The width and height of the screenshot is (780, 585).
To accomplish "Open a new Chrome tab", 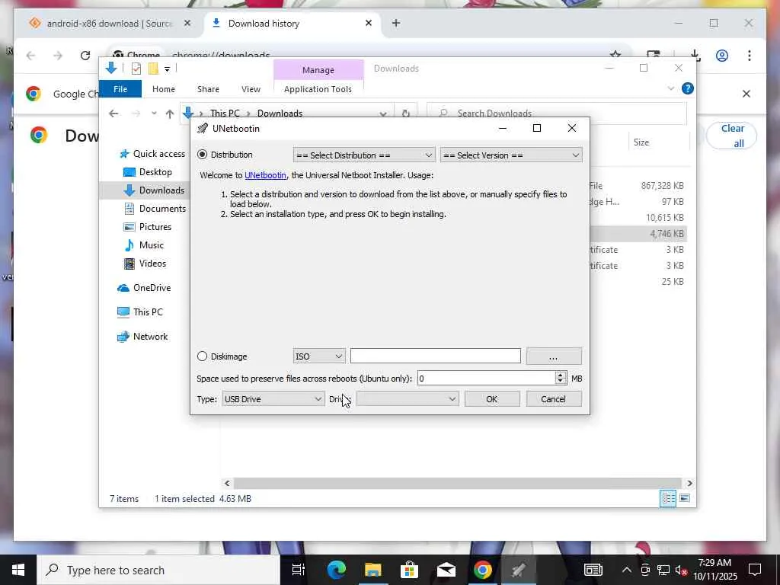I will pyautogui.click(x=396, y=24).
